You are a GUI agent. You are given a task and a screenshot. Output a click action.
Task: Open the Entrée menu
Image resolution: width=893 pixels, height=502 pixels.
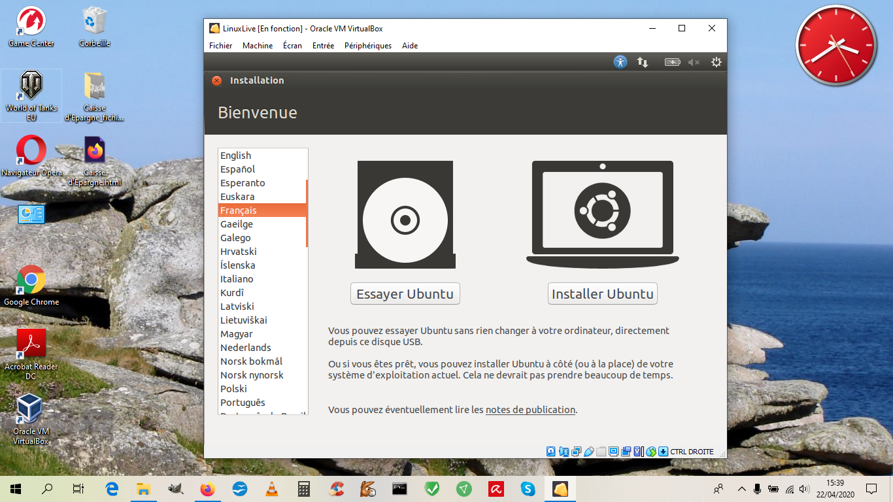[x=323, y=46]
